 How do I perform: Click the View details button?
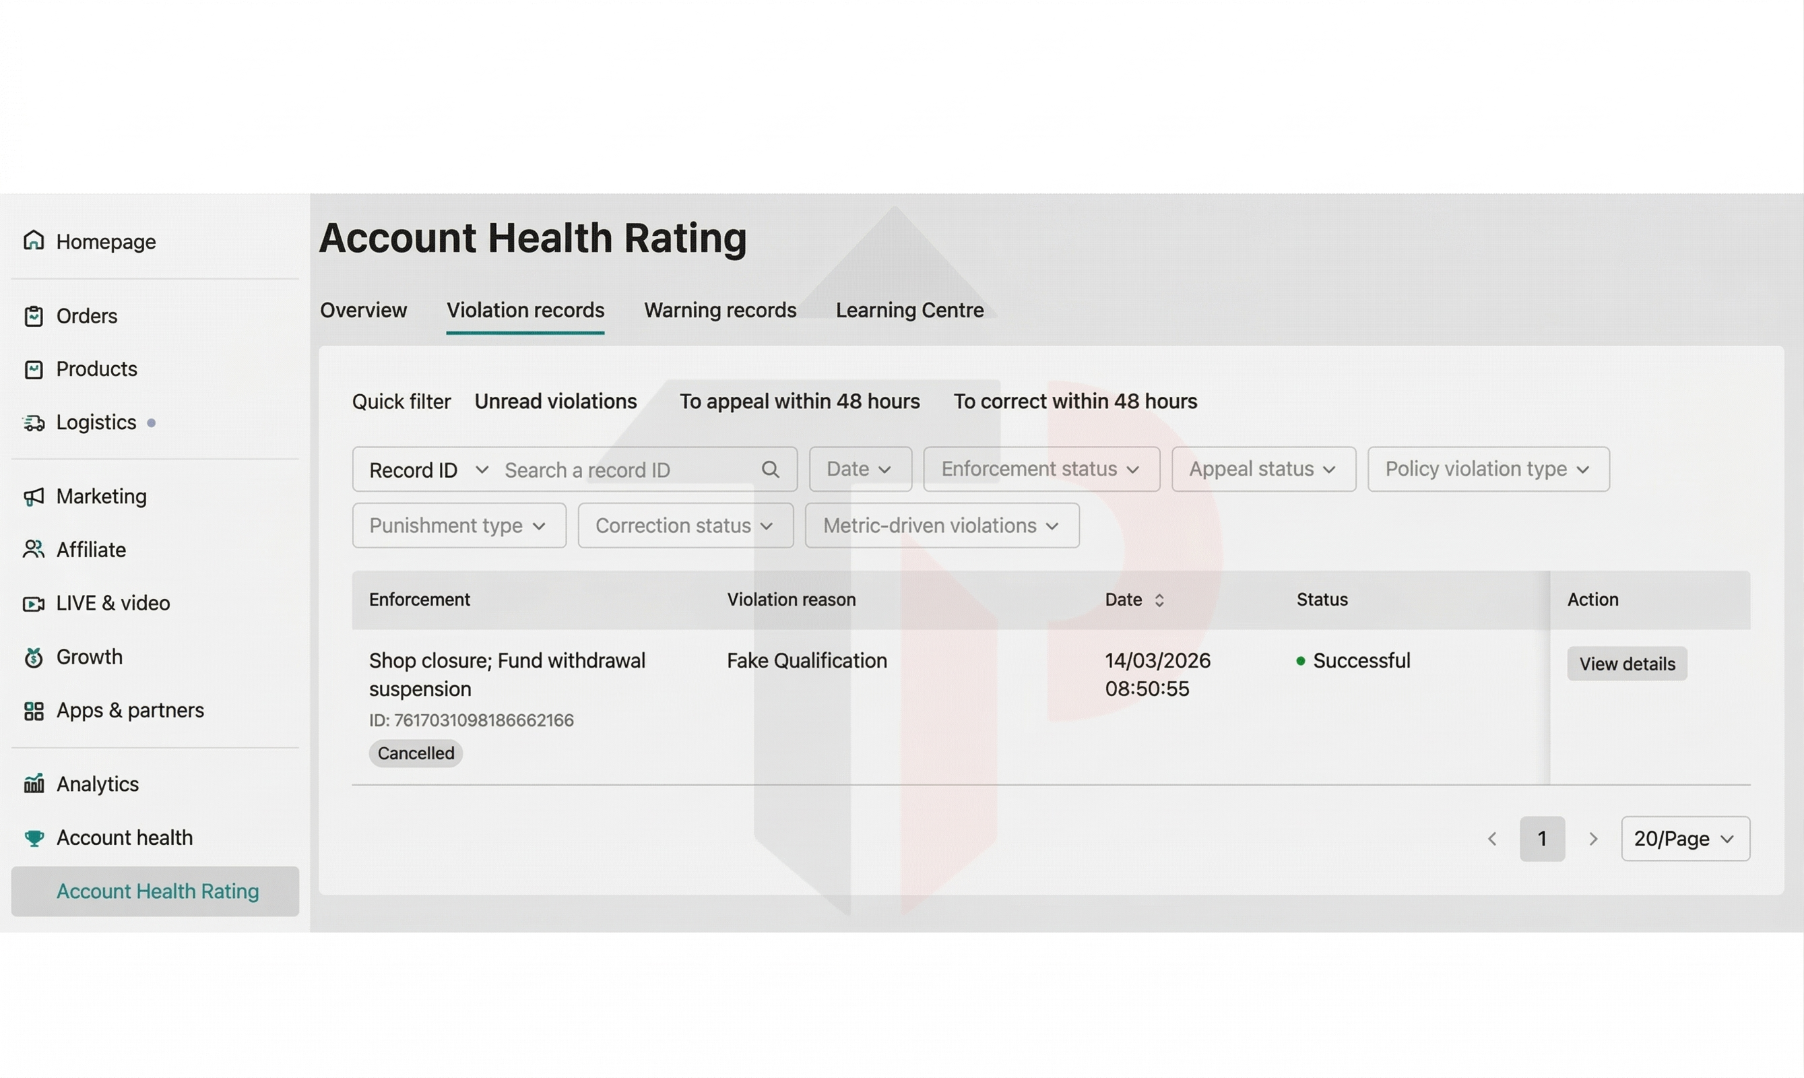tap(1626, 664)
